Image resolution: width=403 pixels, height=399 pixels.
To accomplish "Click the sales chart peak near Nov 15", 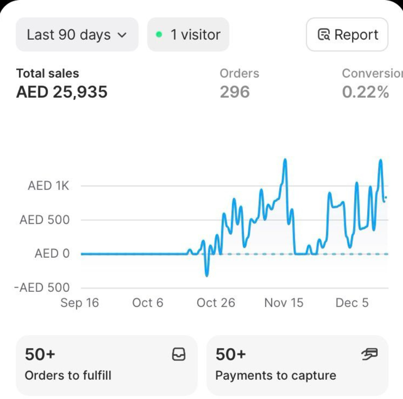I will pos(285,159).
